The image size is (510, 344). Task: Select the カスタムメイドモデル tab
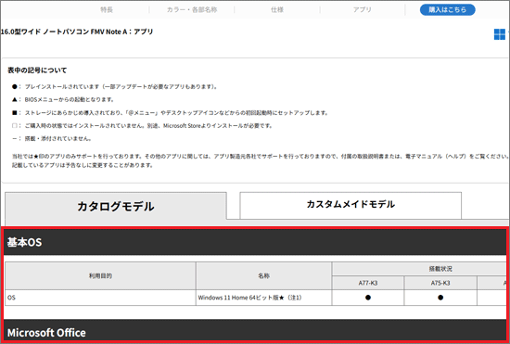[351, 205]
